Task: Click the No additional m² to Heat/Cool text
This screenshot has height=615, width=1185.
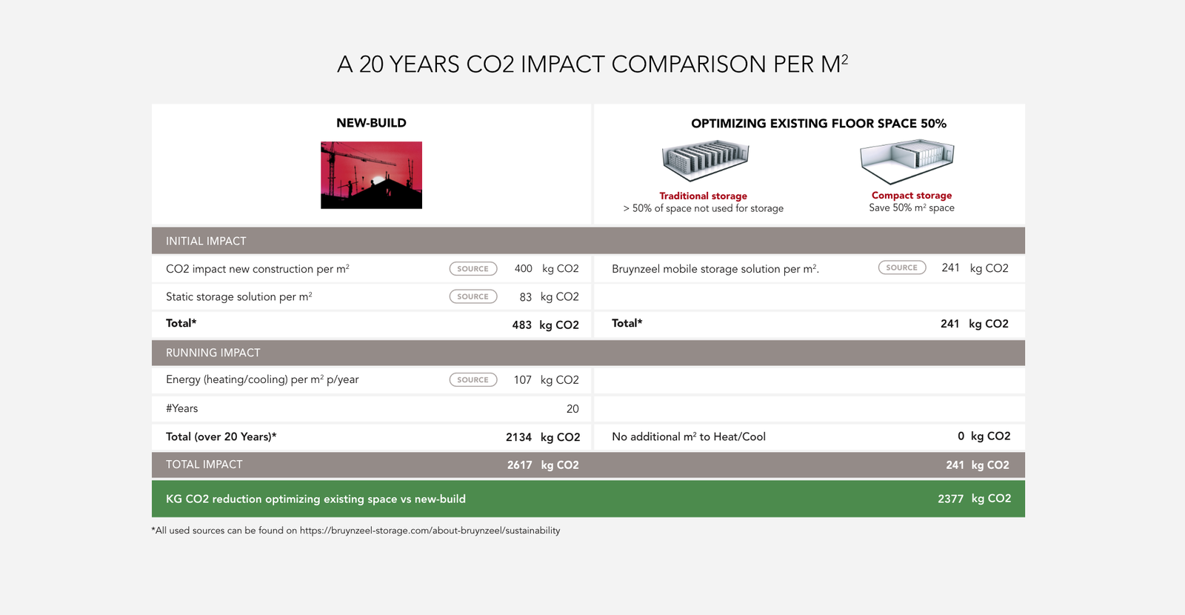Action: pyautogui.click(x=688, y=437)
